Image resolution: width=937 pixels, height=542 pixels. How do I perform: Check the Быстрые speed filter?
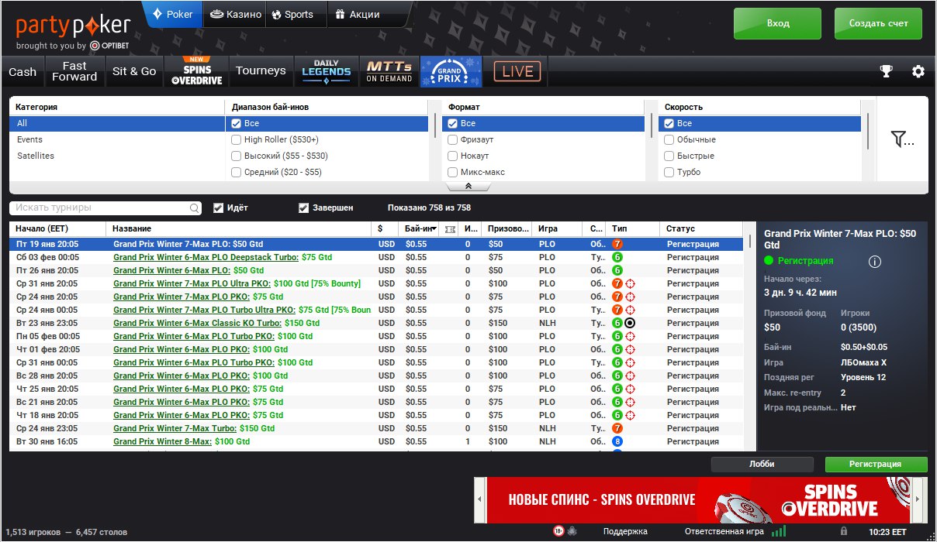(669, 156)
